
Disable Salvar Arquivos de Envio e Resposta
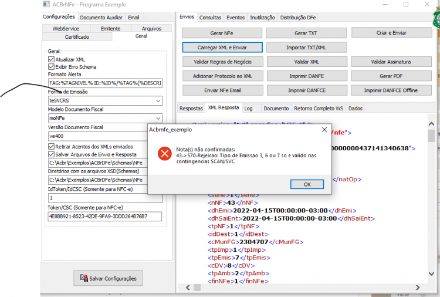pyautogui.click(x=51, y=154)
